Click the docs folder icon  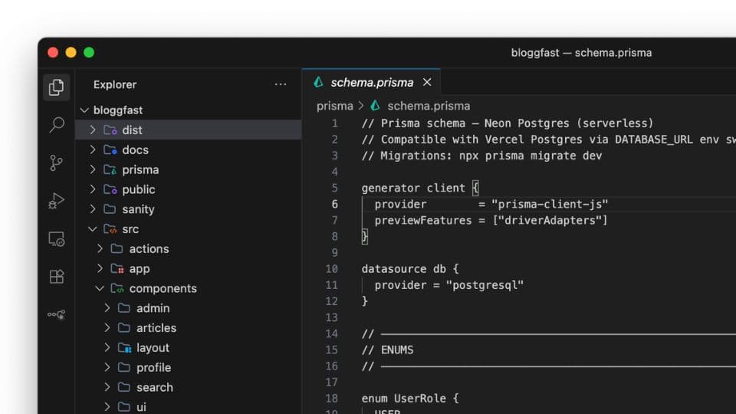pyautogui.click(x=110, y=149)
